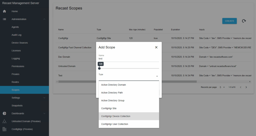Refresh the Recast Scopes table
256x136 pixels.
click(x=244, y=21)
